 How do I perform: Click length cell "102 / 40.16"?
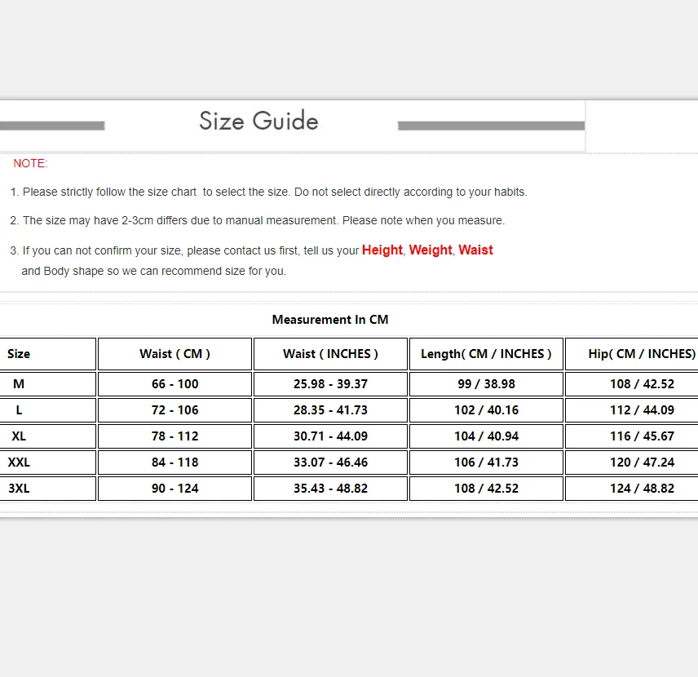tap(486, 409)
